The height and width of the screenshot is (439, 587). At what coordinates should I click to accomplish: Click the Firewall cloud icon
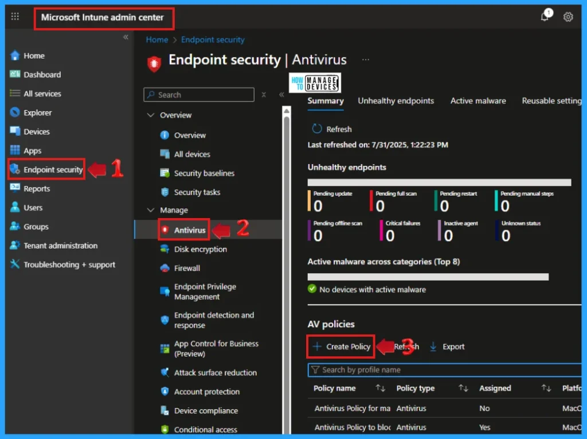(x=165, y=268)
